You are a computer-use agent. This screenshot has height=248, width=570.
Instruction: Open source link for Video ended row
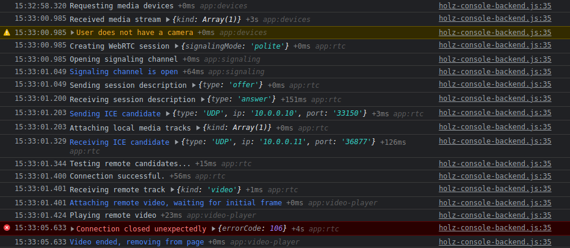click(495, 242)
